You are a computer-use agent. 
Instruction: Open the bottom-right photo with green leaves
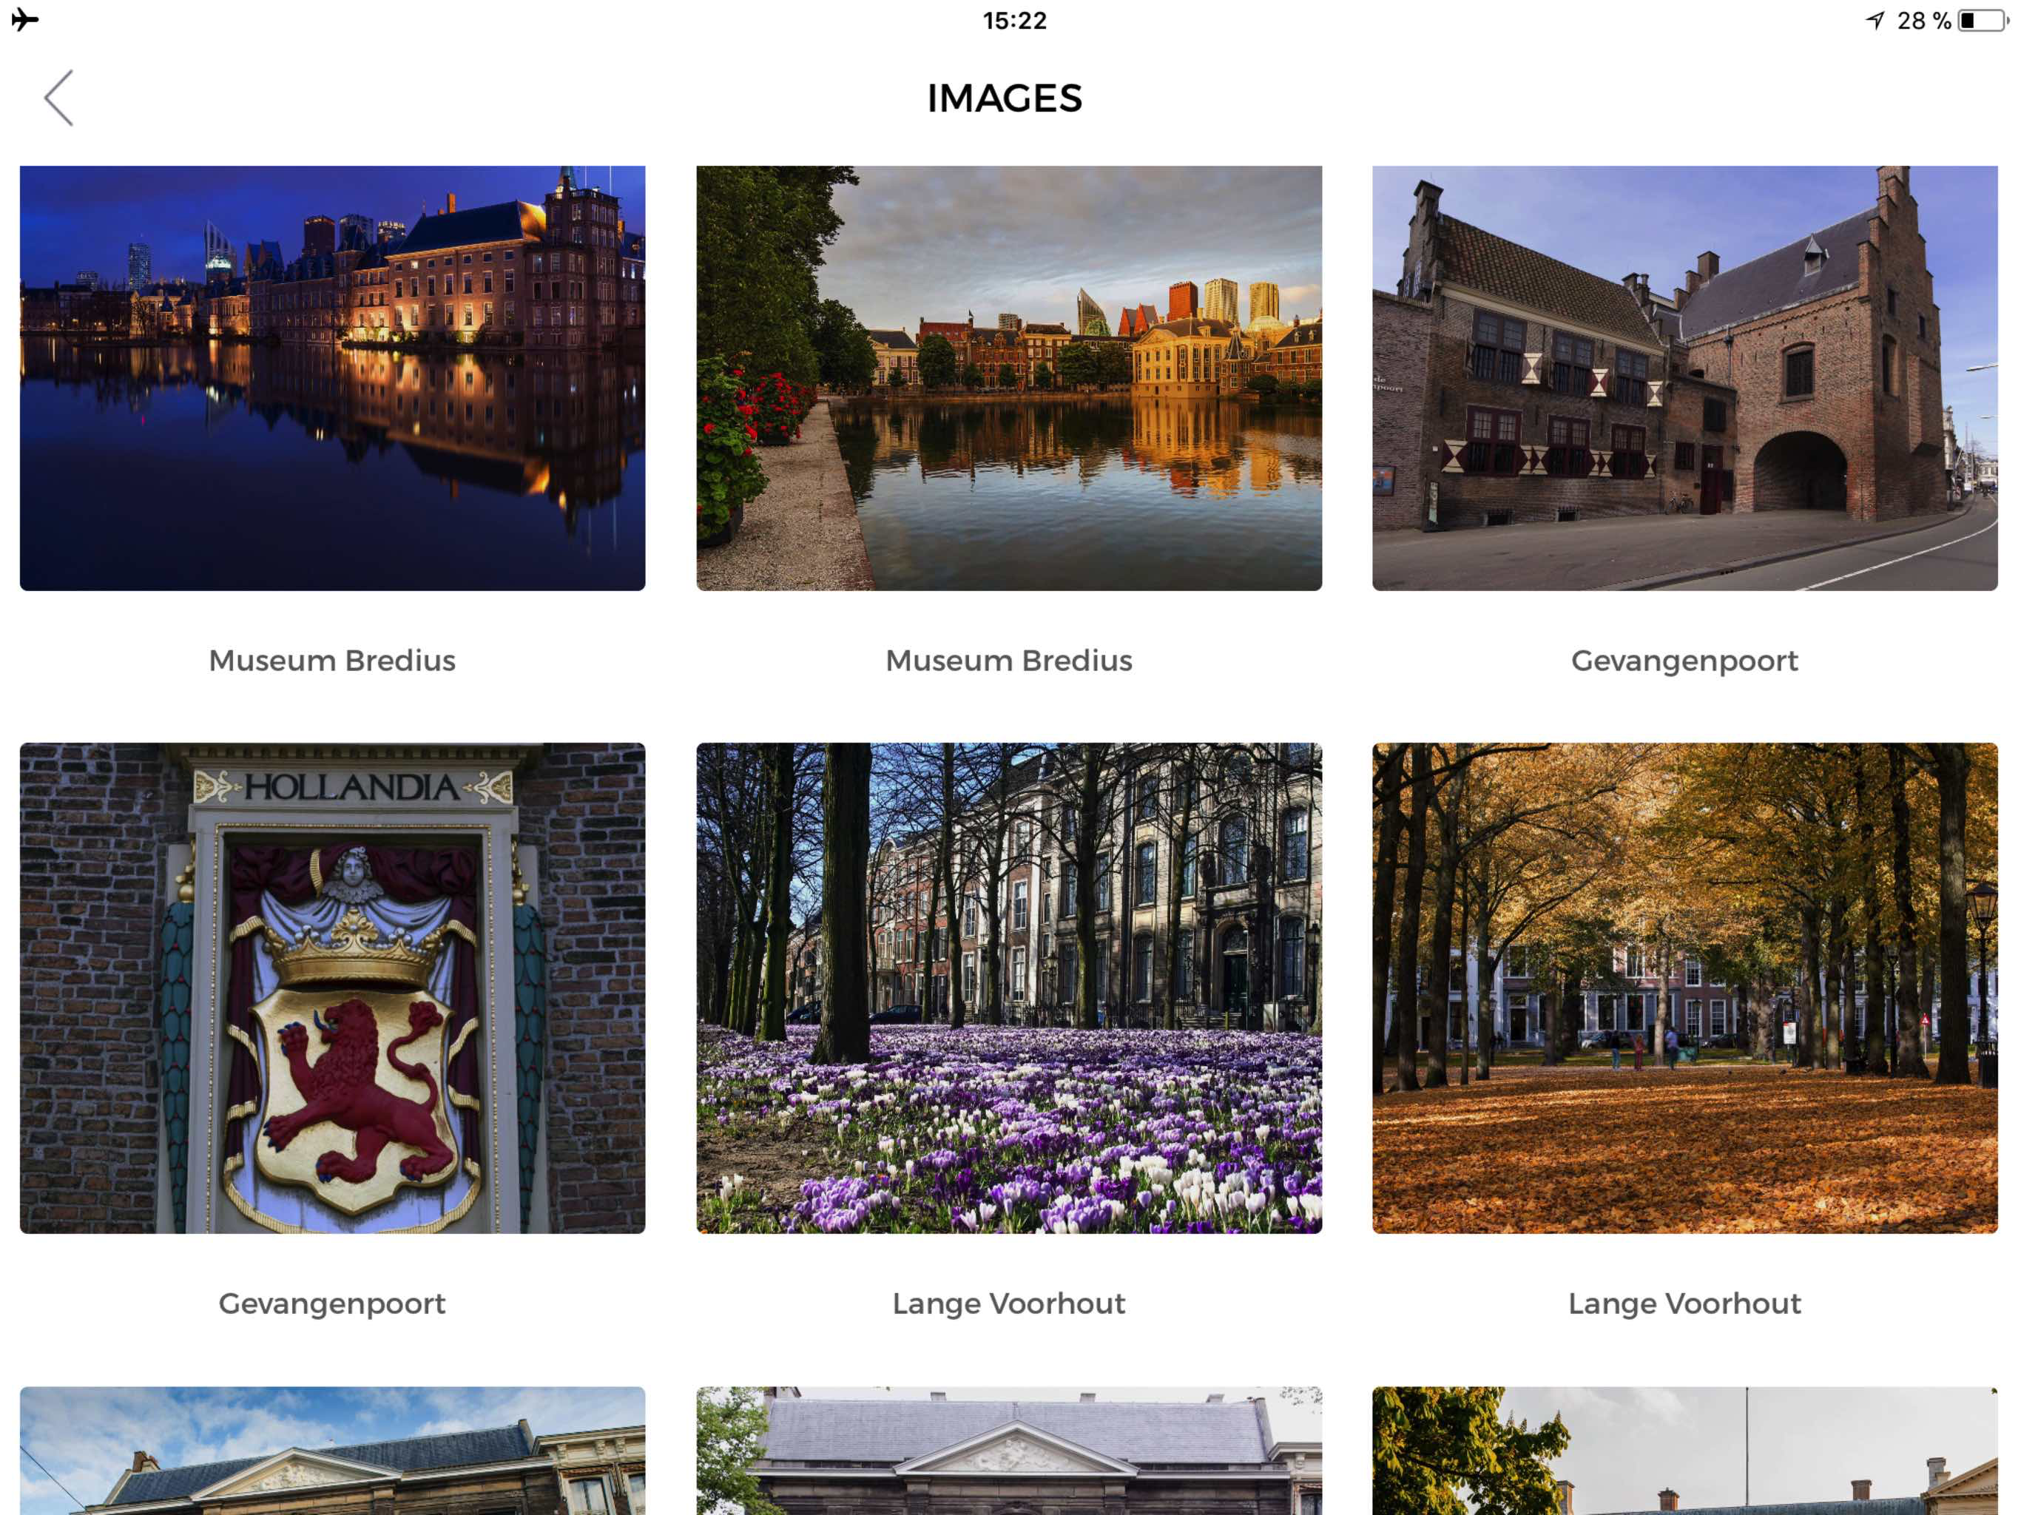[1684, 1451]
